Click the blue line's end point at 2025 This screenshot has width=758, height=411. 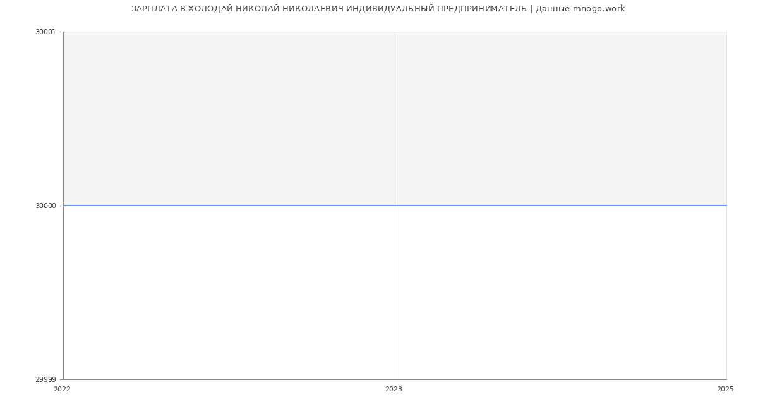(x=726, y=205)
